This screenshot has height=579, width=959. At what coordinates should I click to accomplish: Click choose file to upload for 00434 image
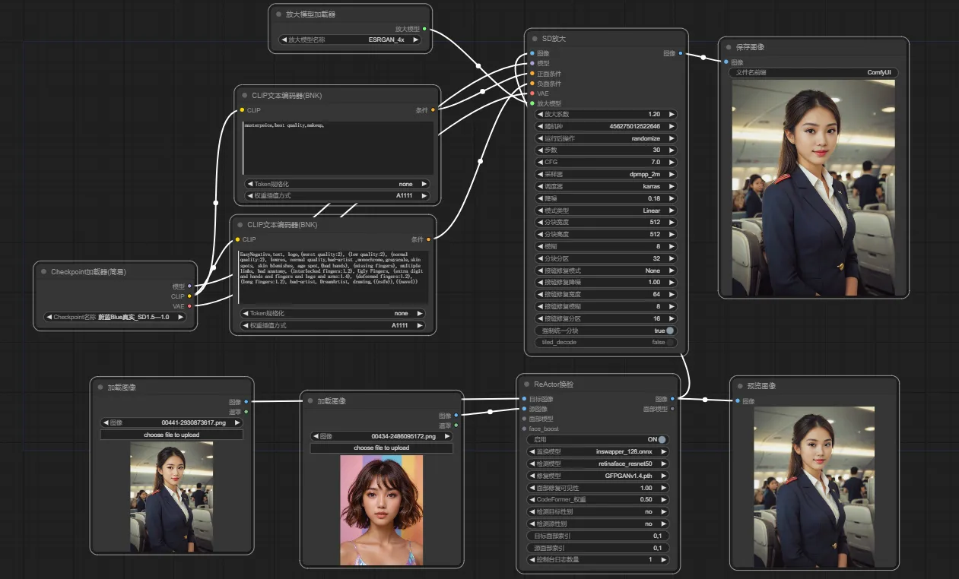tap(381, 448)
